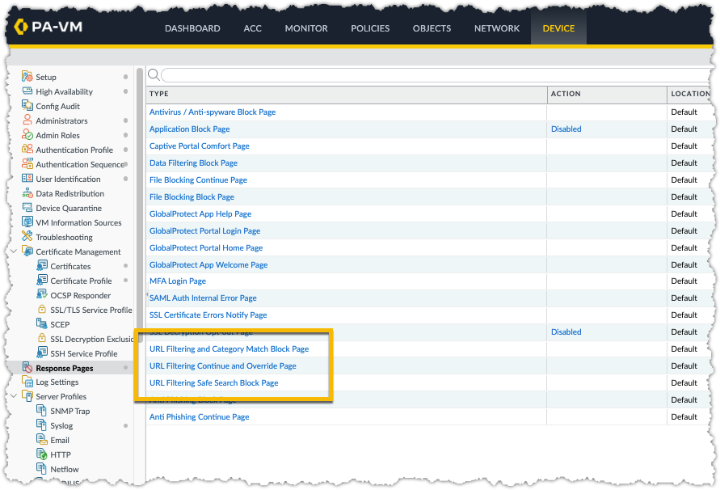Click the Device Quarantine icon
The height and width of the screenshot is (490, 720).
pyautogui.click(x=27, y=208)
